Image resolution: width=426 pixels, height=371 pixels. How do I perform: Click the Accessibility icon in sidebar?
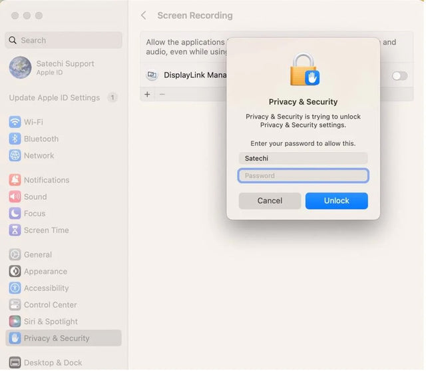tap(15, 288)
